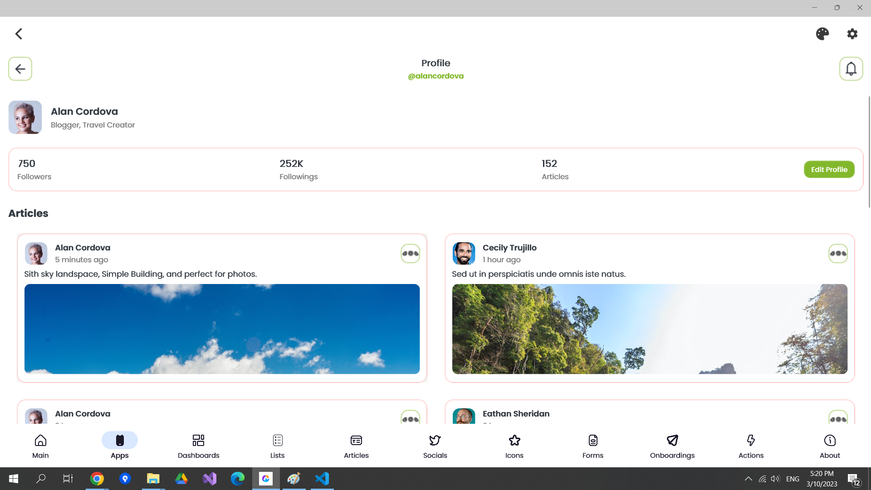This screenshot has height=490, width=871.
Task: Open the Socials tab with bird icon
Action: [x=435, y=446]
